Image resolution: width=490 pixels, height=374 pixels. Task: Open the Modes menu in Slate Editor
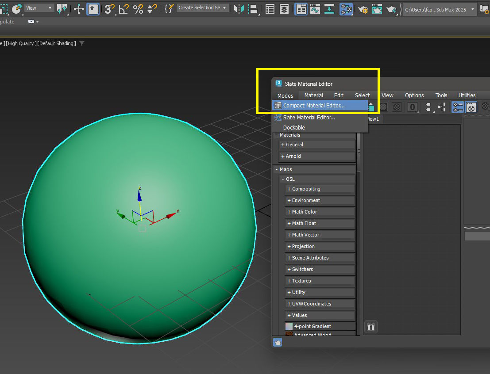coord(285,95)
